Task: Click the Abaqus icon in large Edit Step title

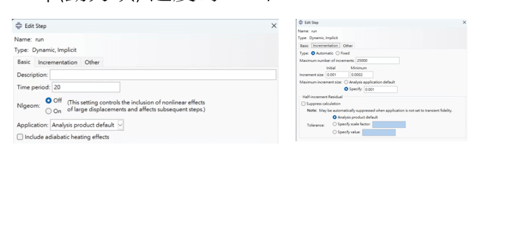Action: (x=19, y=26)
